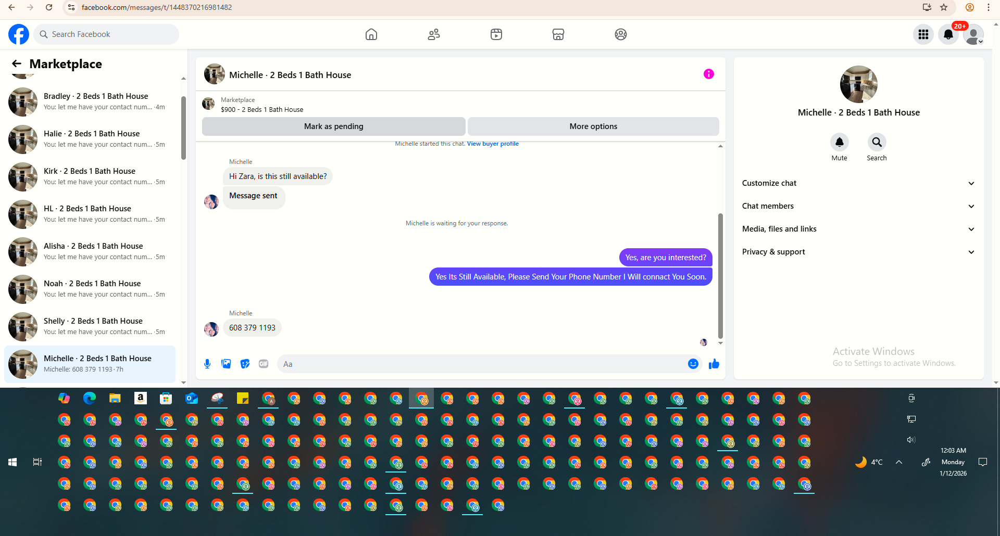The image size is (1000, 536).
Task: Click the conversation list scrollbar
Action: click(183, 128)
